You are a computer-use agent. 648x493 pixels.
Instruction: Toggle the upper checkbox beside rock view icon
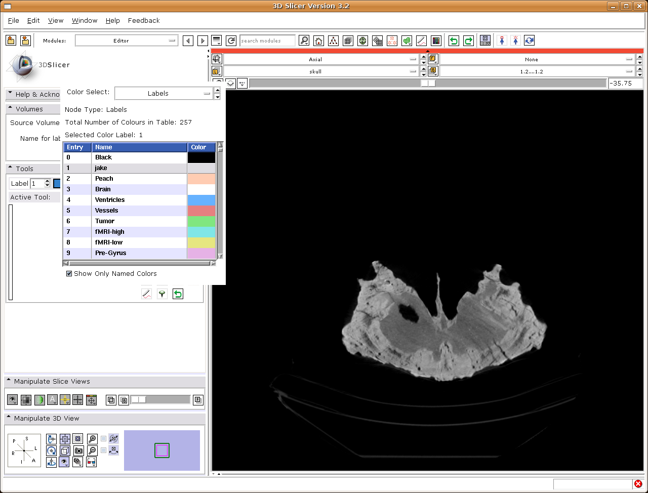tap(104, 439)
